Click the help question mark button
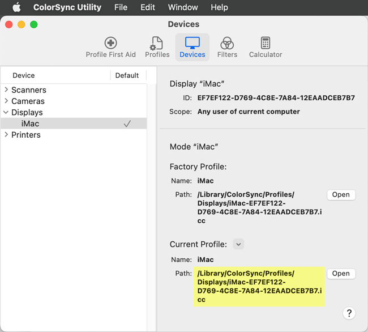Screen dimensions: 368x332 pos(349,313)
